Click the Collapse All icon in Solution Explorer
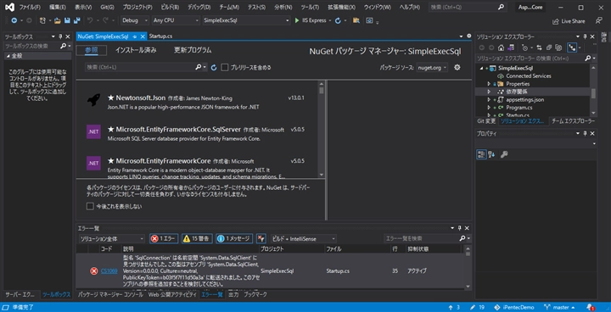This screenshot has height=312, width=611. (549, 47)
